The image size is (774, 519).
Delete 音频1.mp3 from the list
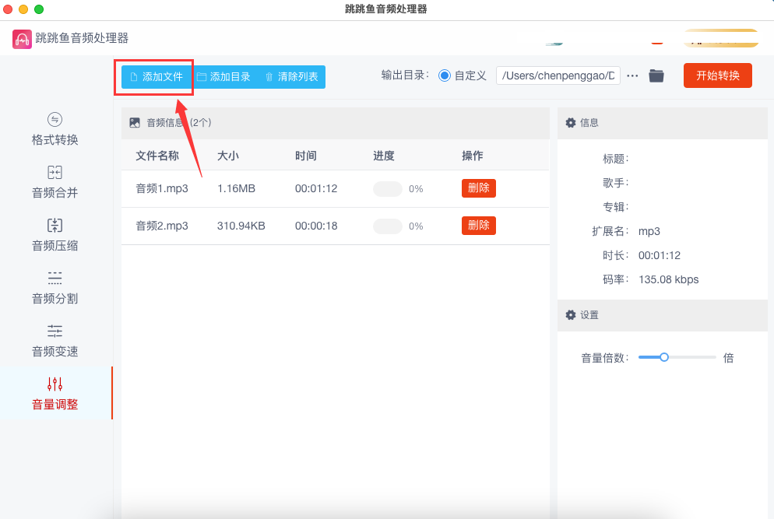(x=479, y=188)
